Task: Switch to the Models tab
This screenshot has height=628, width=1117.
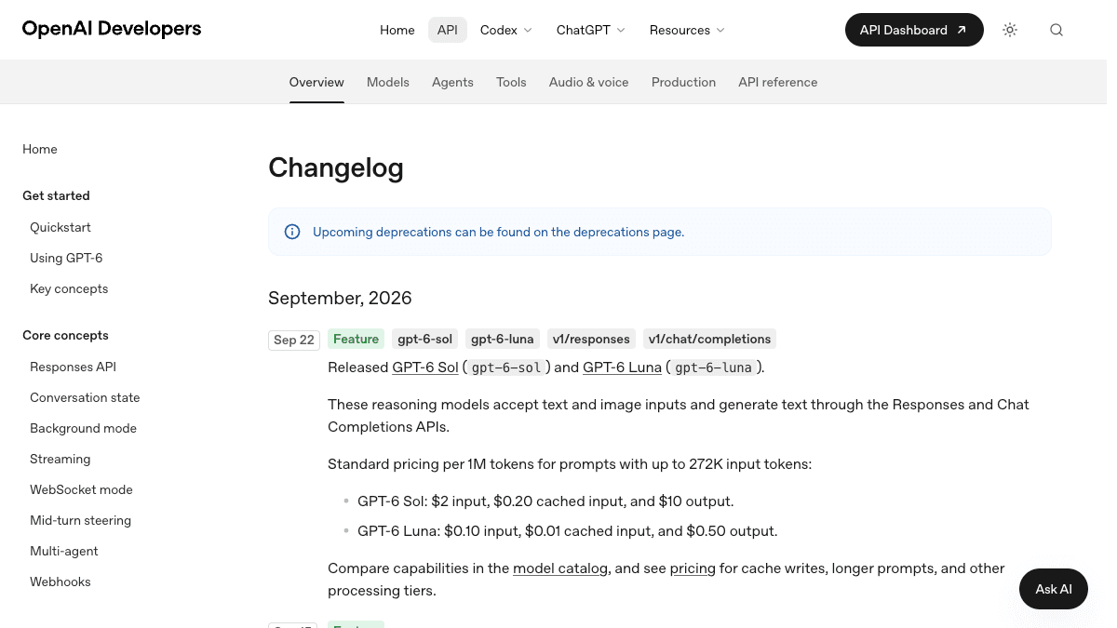Action: 388,82
